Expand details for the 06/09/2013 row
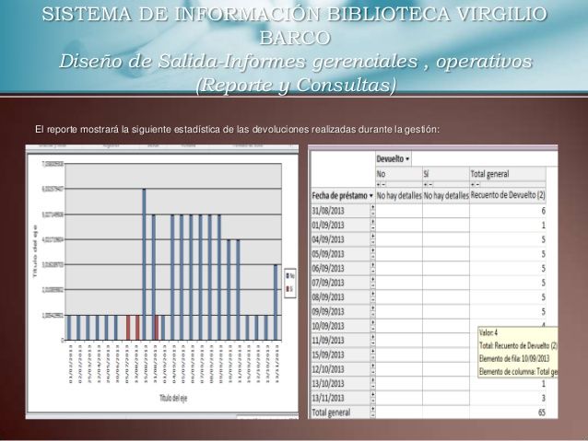The height and width of the screenshot is (441, 588). pyautogui.click(x=372, y=265)
